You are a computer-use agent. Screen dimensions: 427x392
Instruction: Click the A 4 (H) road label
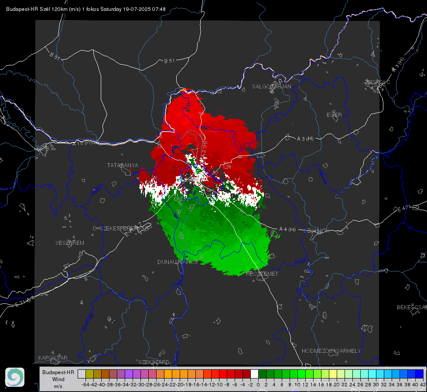pos(287,230)
